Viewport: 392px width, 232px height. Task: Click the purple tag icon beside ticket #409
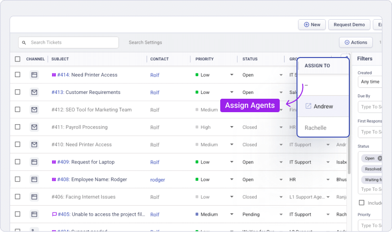pos(54,162)
